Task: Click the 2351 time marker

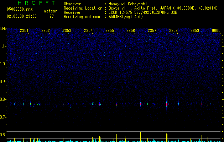Action: tap(24, 31)
